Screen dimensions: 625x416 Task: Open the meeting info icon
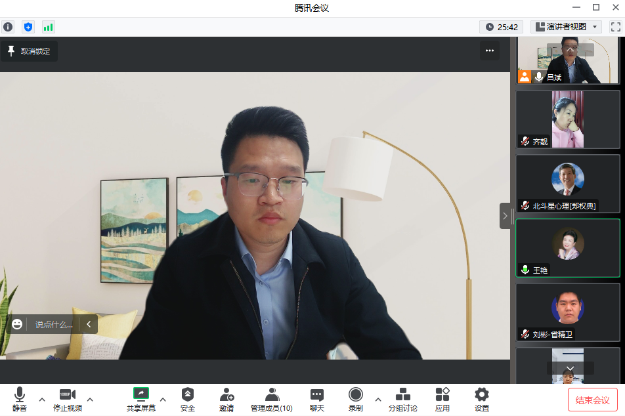point(8,27)
